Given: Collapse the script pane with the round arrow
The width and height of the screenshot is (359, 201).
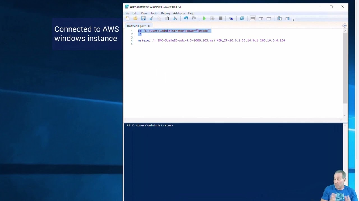Looking at the screenshot, I should click(x=344, y=26).
